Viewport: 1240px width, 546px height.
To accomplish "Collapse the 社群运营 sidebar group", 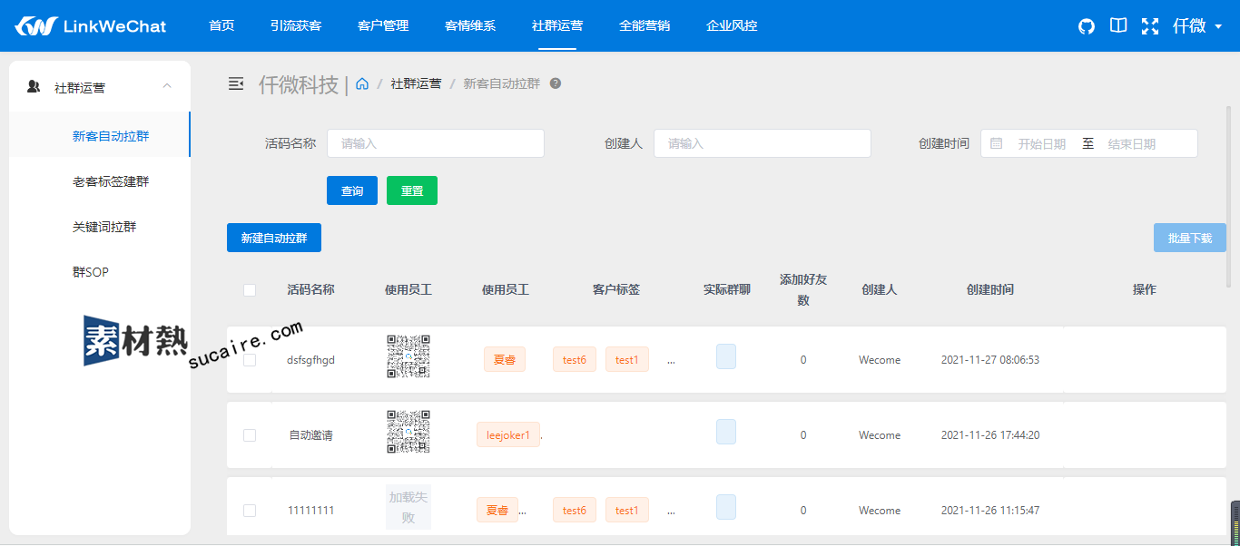I will click(166, 87).
